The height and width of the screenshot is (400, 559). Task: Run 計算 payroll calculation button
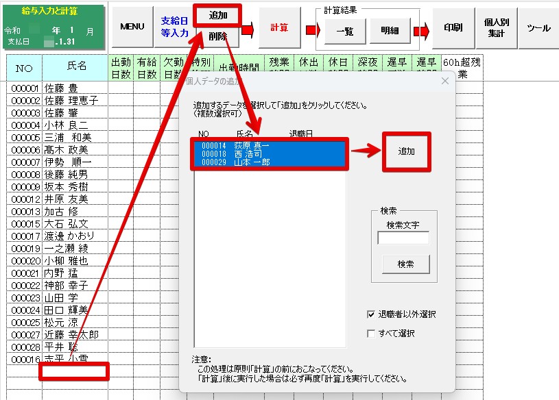point(278,27)
